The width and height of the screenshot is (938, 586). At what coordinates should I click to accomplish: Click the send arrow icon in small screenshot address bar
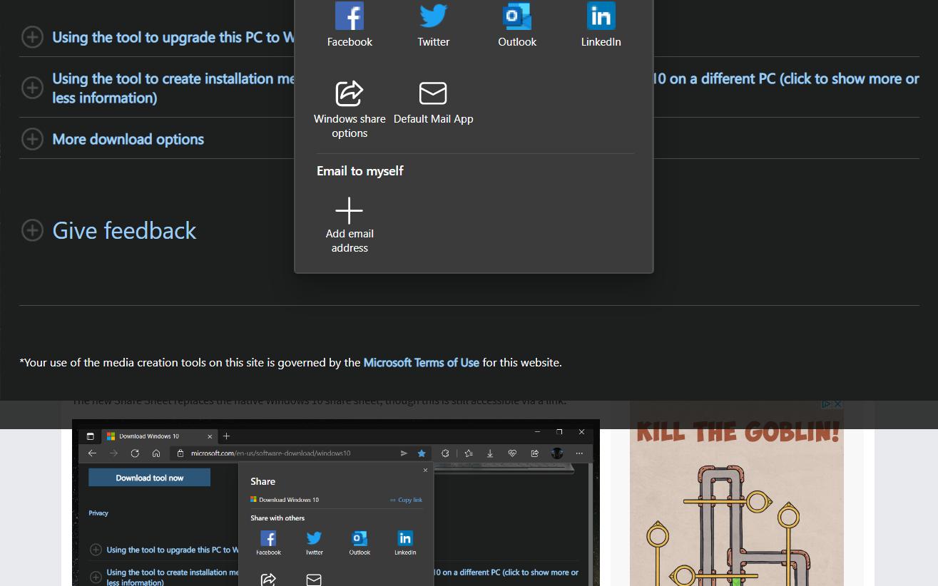[404, 453]
